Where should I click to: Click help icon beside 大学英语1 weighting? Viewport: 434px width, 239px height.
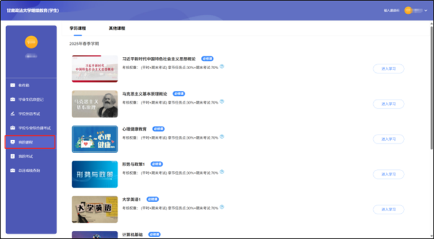(222, 207)
